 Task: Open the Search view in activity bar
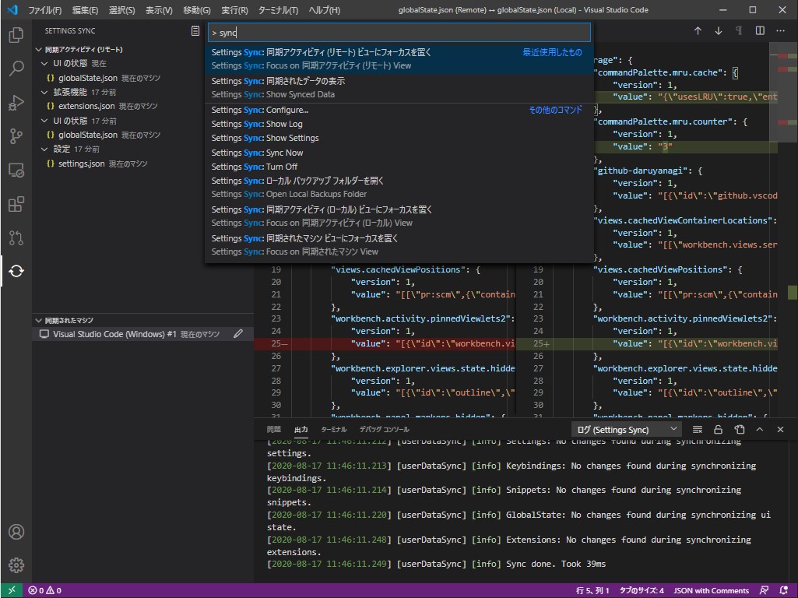pos(16,69)
